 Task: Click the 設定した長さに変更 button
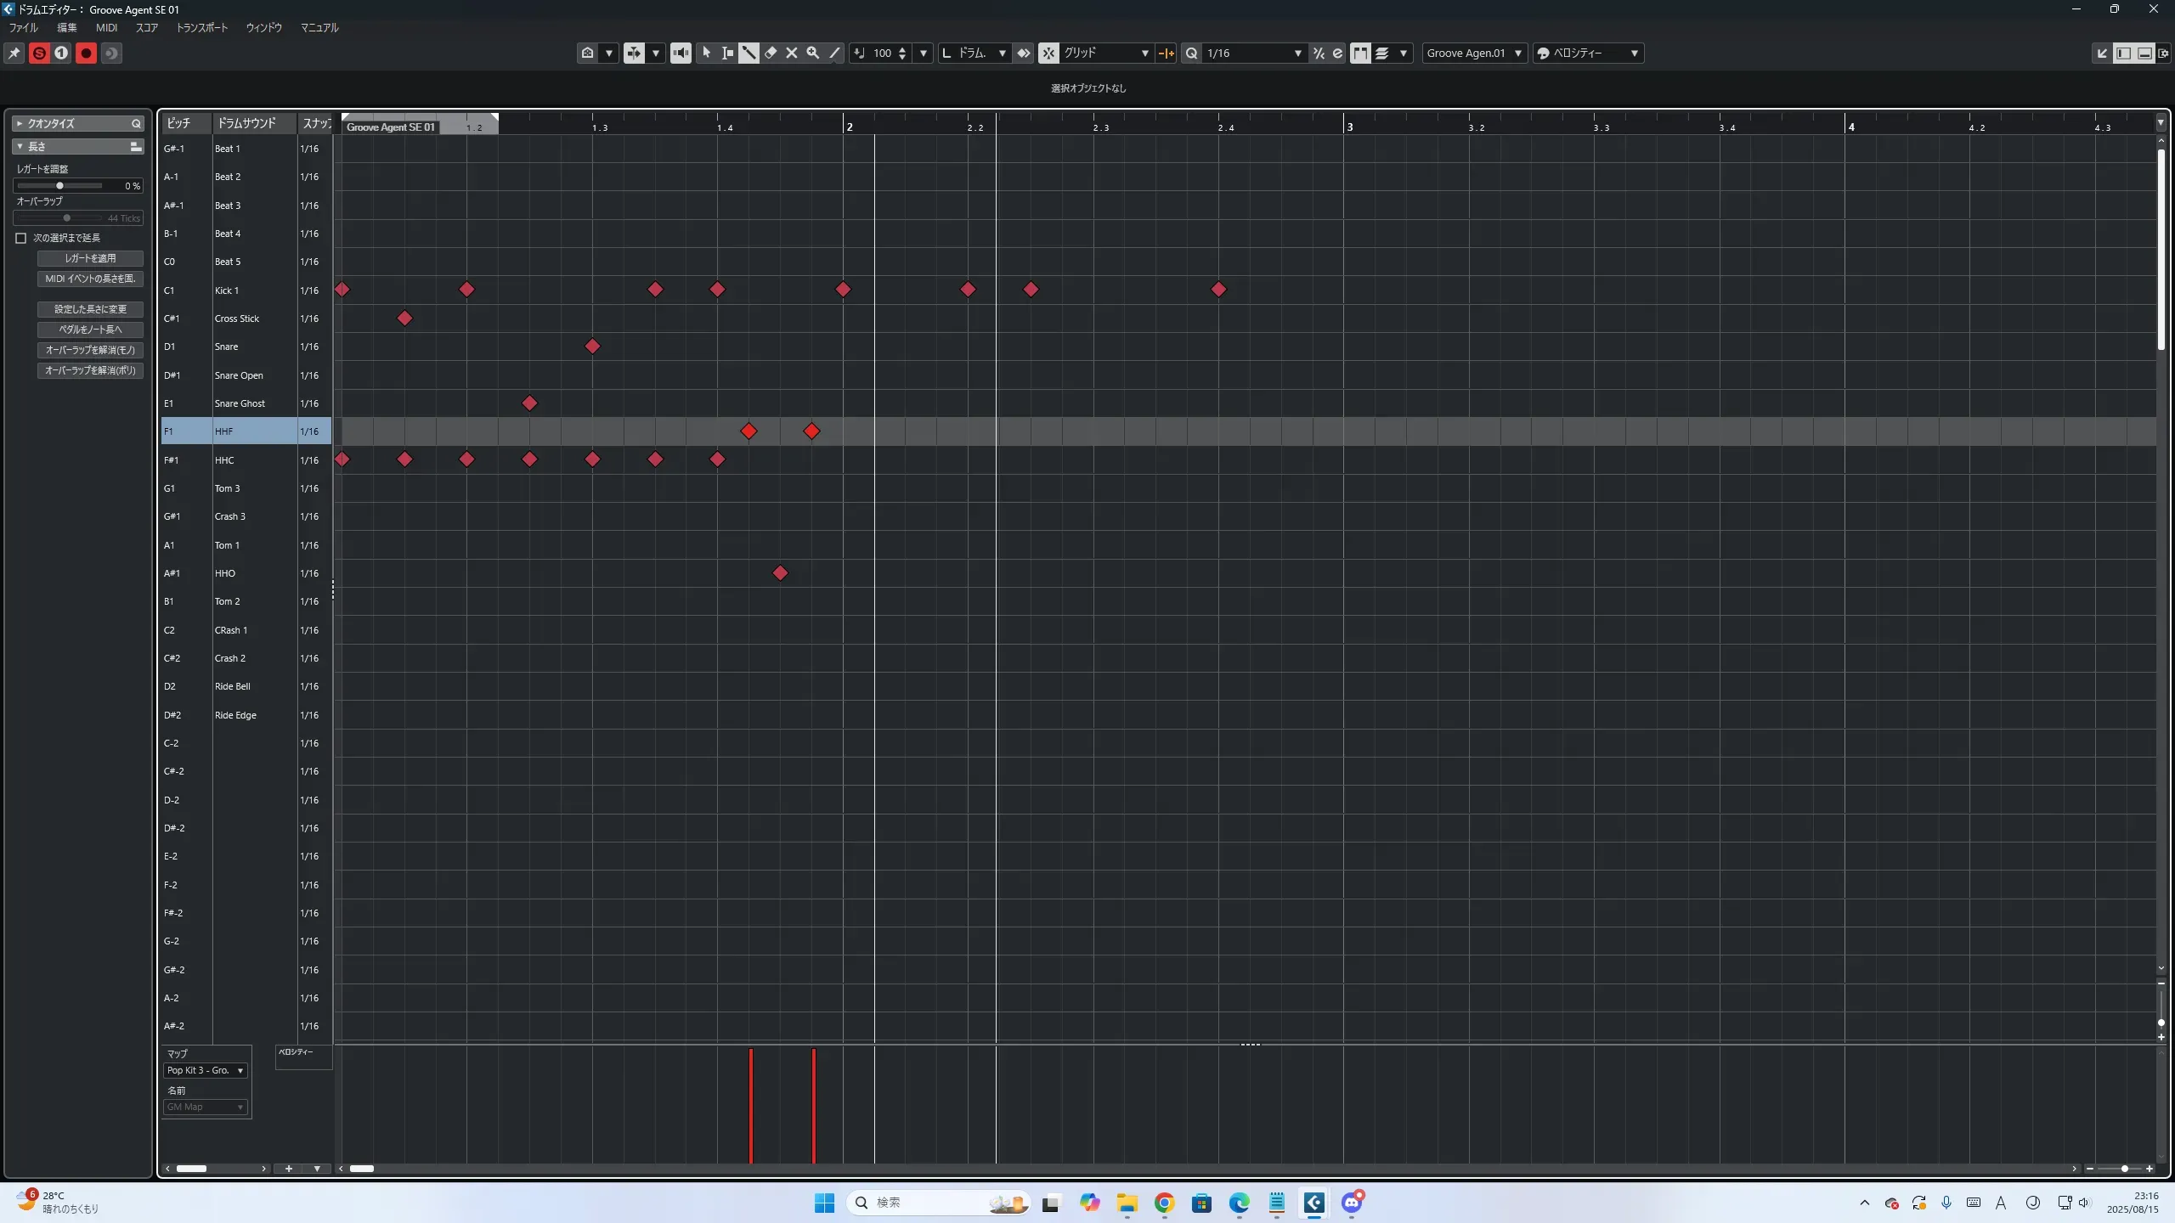point(90,309)
